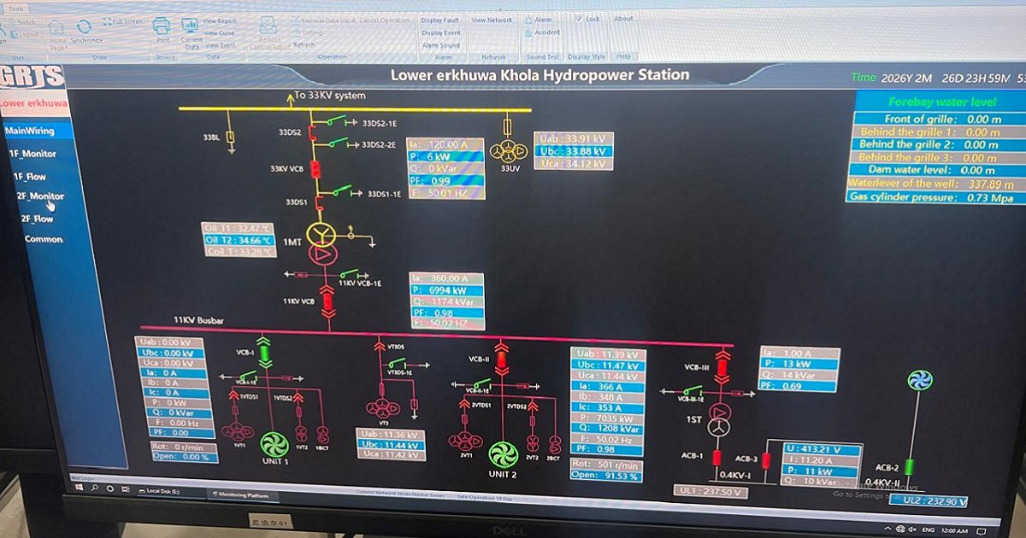This screenshot has height=538, width=1026.
Task: Click the 33KV VCB breaker symbol
Action: (x=315, y=168)
